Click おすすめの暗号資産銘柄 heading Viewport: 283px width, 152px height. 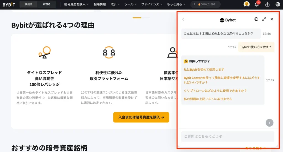(x=49, y=148)
